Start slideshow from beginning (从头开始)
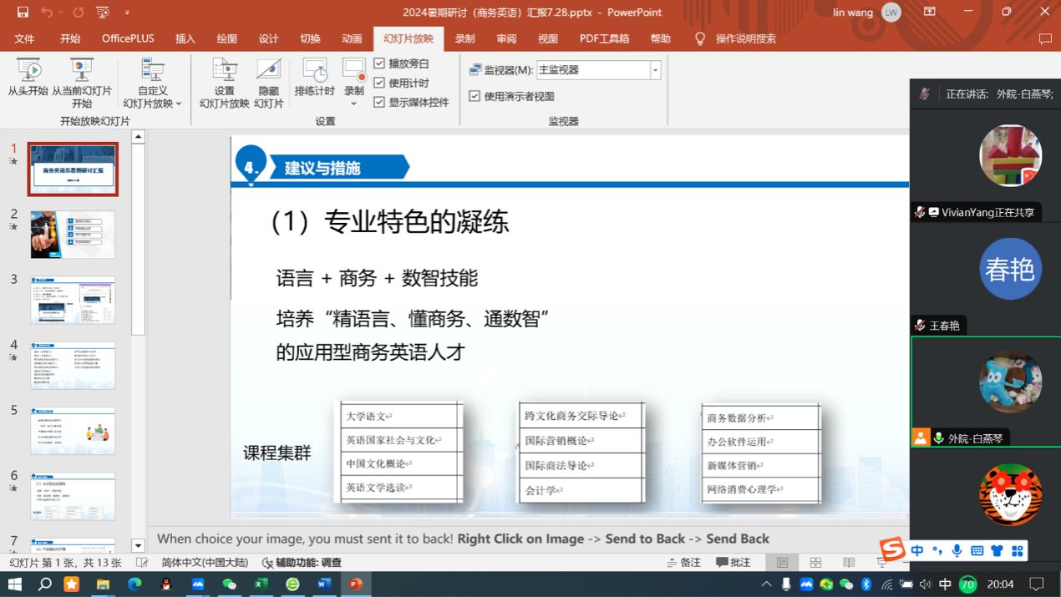Image resolution: width=1061 pixels, height=597 pixels. point(28,72)
